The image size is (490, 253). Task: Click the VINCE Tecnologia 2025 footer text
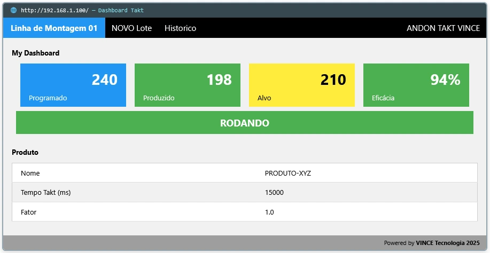[448, 243]
